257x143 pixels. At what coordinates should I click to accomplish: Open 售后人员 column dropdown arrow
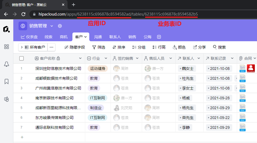click(171, 58)
